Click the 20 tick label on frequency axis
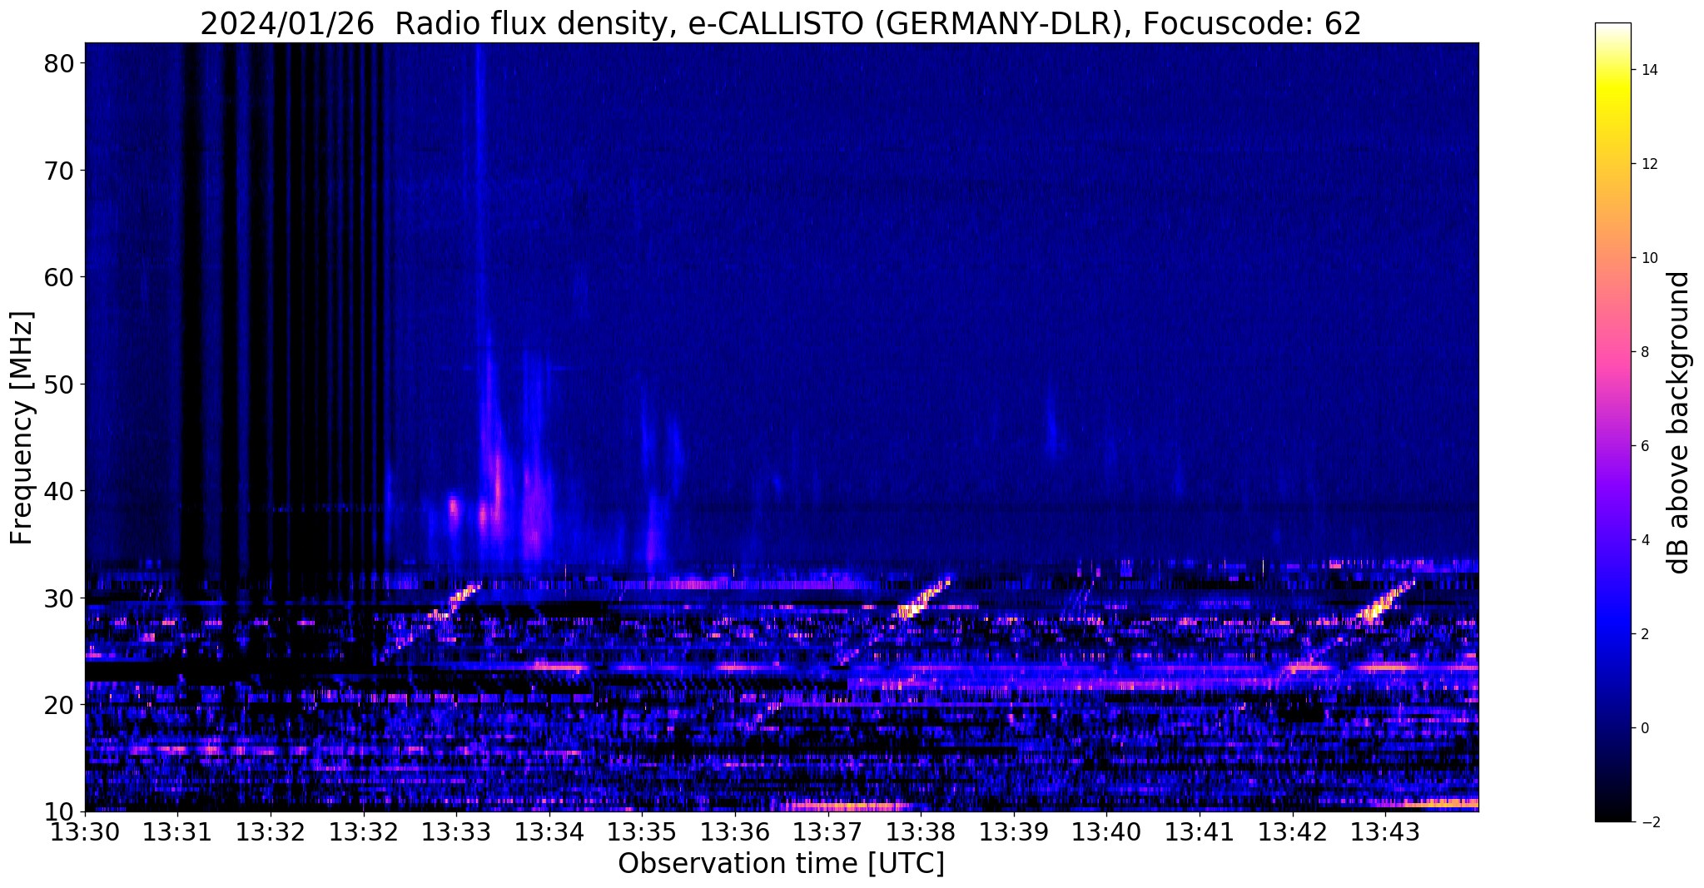The width and height of the screenshot is (1704, 888). [x=59, y=705]
